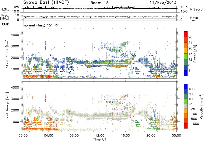Click the gray segment of velocity color bar
The width and height of the screenshot is (204, 141).
click(x=186, y=106)
